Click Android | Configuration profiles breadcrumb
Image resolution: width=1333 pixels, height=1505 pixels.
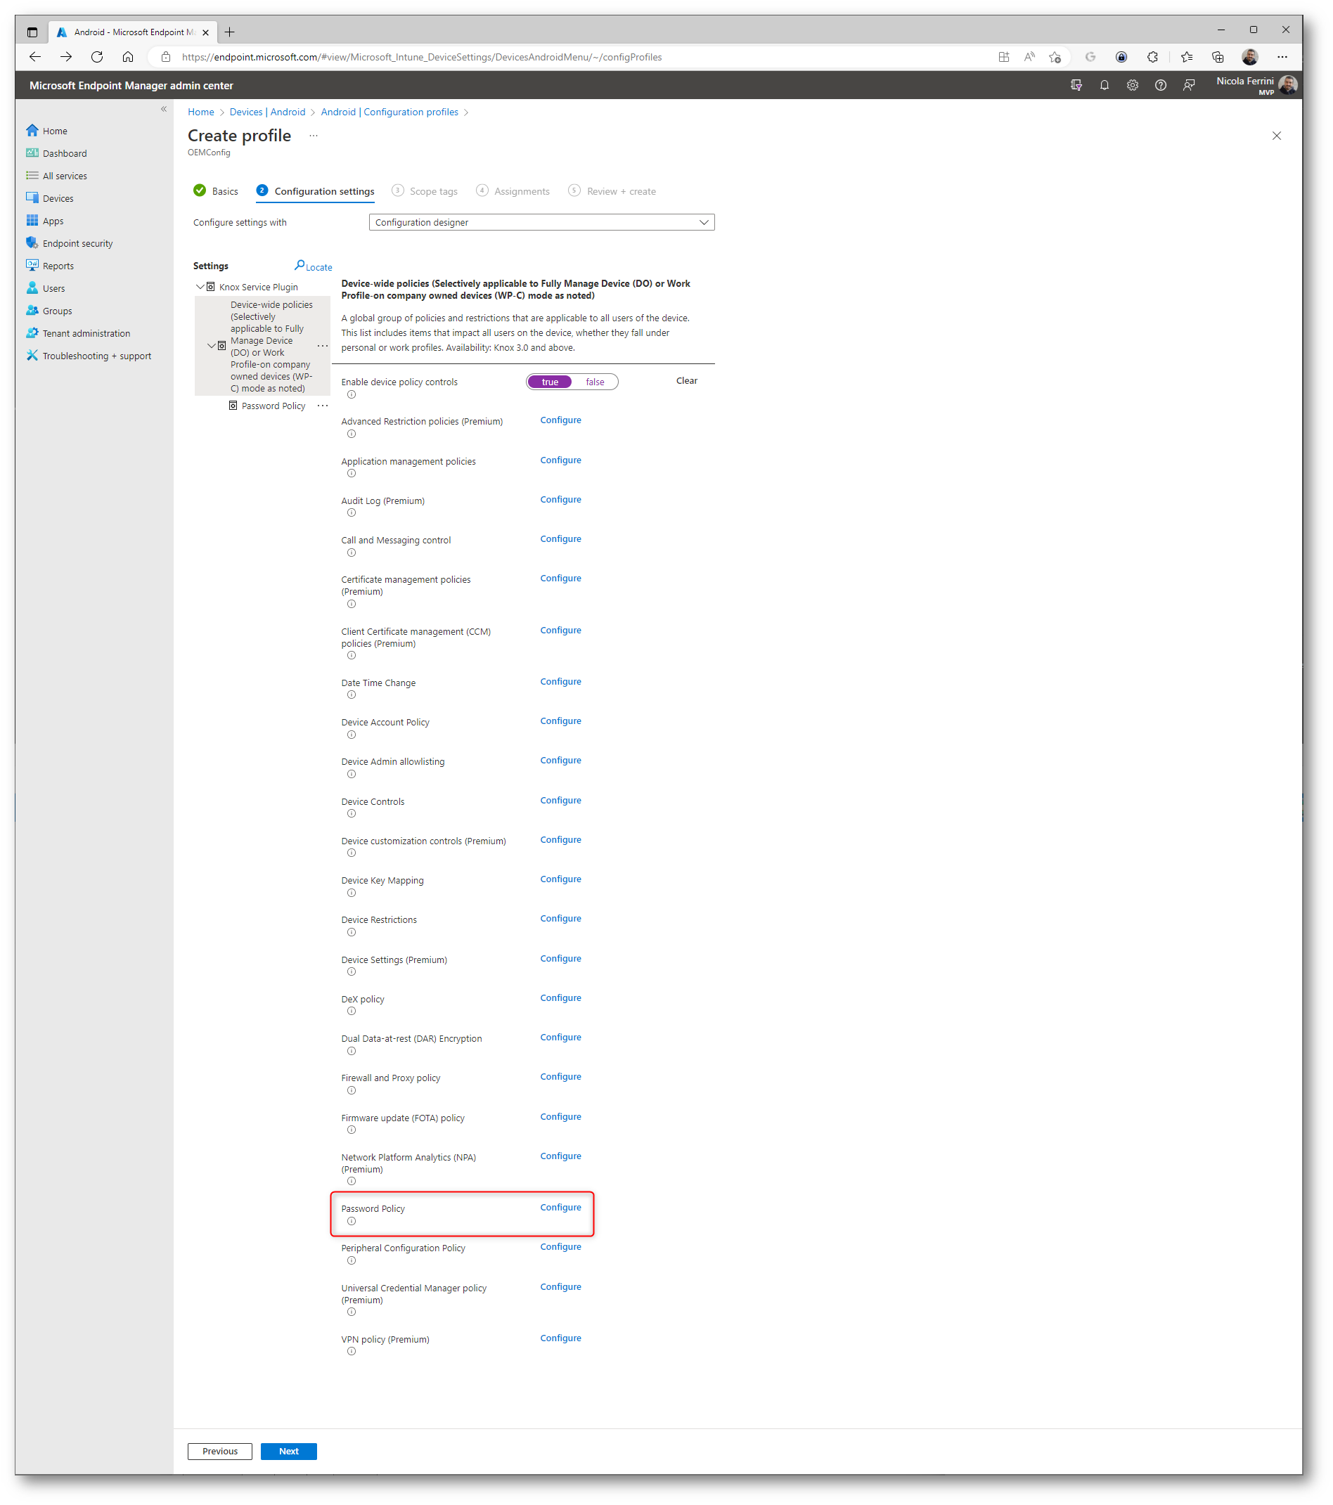[389, 112]
